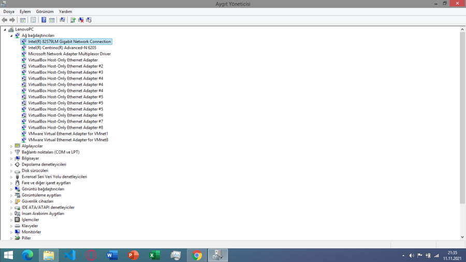
Task: Toggle the action pane toolbar icon
Action: pos(52,20)
